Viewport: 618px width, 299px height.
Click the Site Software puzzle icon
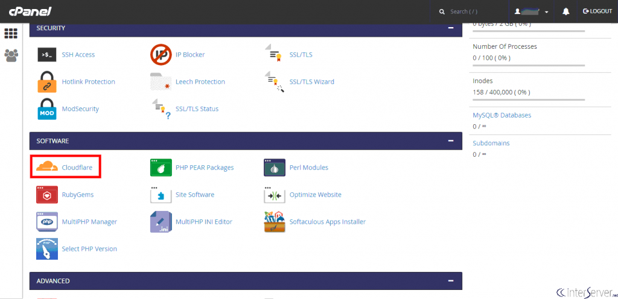[161, 195]
